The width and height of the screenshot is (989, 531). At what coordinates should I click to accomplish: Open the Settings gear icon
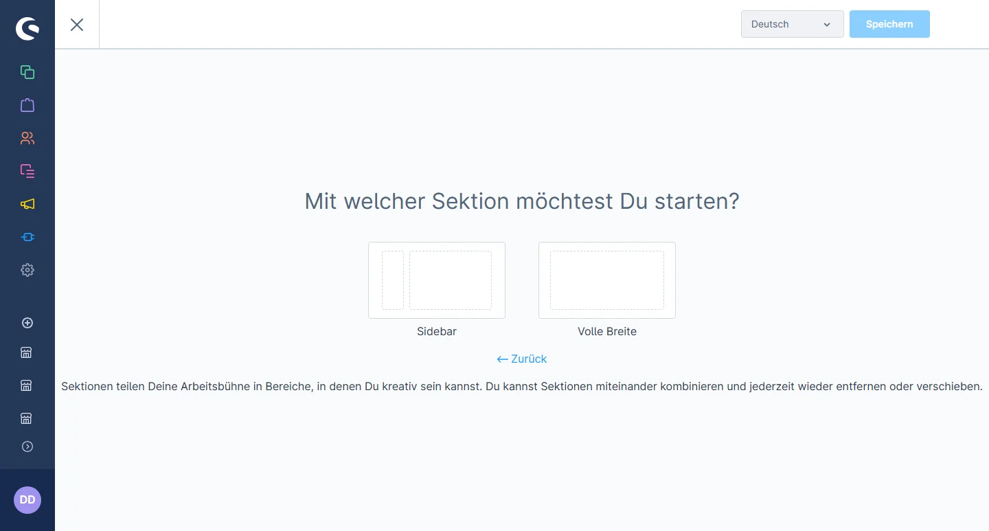pos(27,270)
